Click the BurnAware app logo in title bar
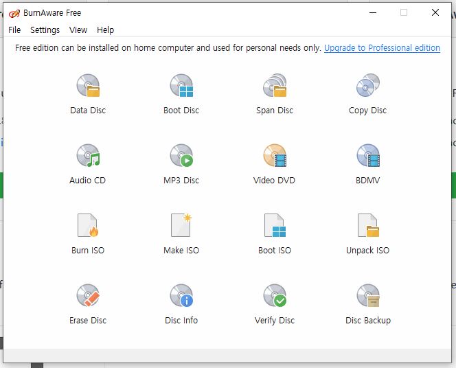The height and width of the screenshot is (368, 456). tap(14, 13)
